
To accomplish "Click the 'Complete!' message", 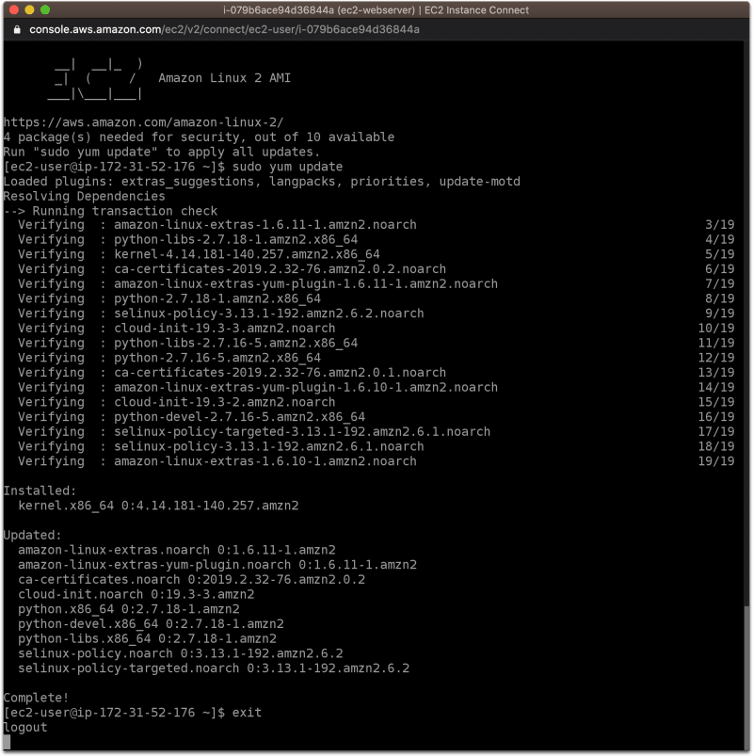I will (x=36, y=698).
